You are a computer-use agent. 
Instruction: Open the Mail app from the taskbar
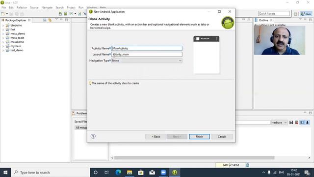152,173
